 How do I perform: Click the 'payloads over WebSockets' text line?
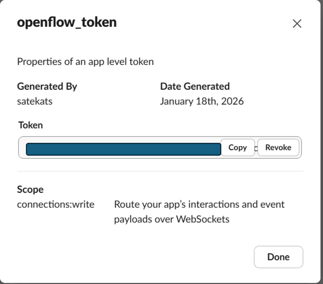click(x=171, y=219)
